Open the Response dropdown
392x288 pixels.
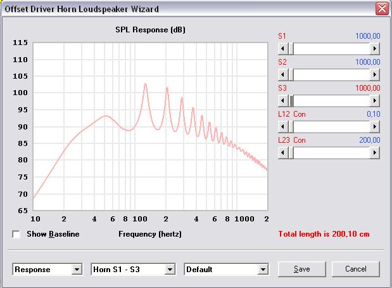pos(77,270)
